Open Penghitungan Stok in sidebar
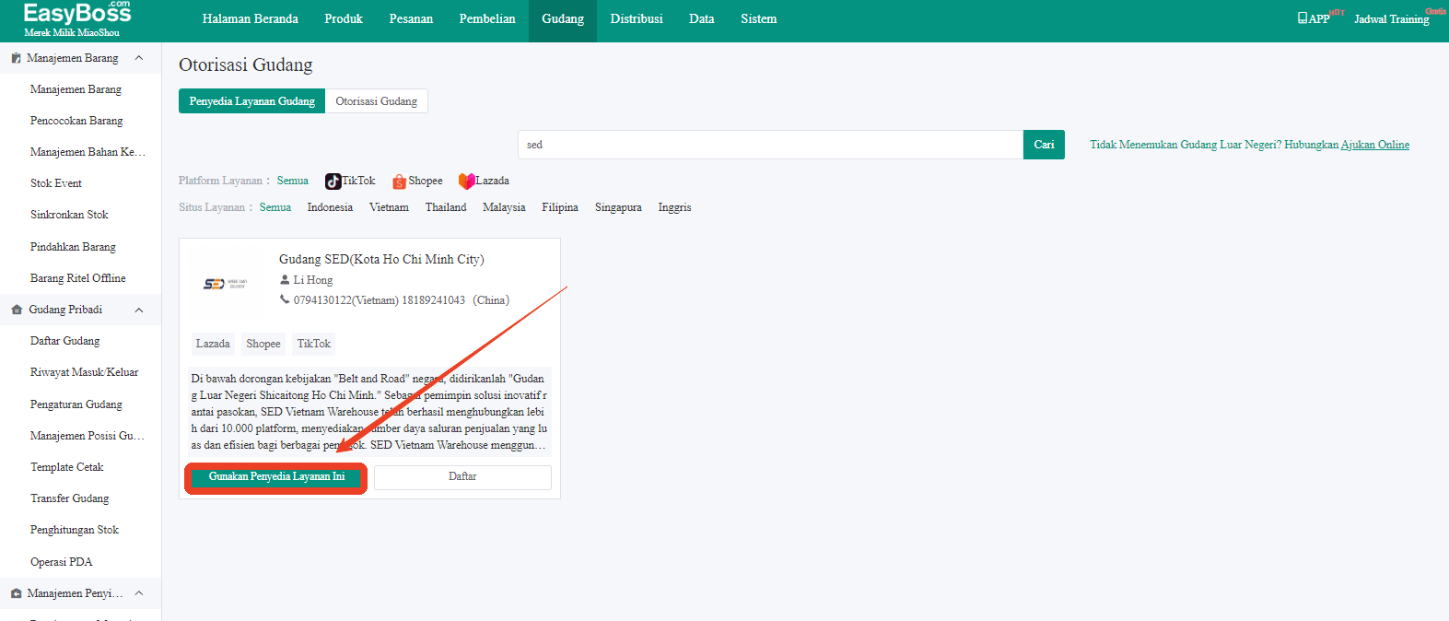 pos(75,530)
